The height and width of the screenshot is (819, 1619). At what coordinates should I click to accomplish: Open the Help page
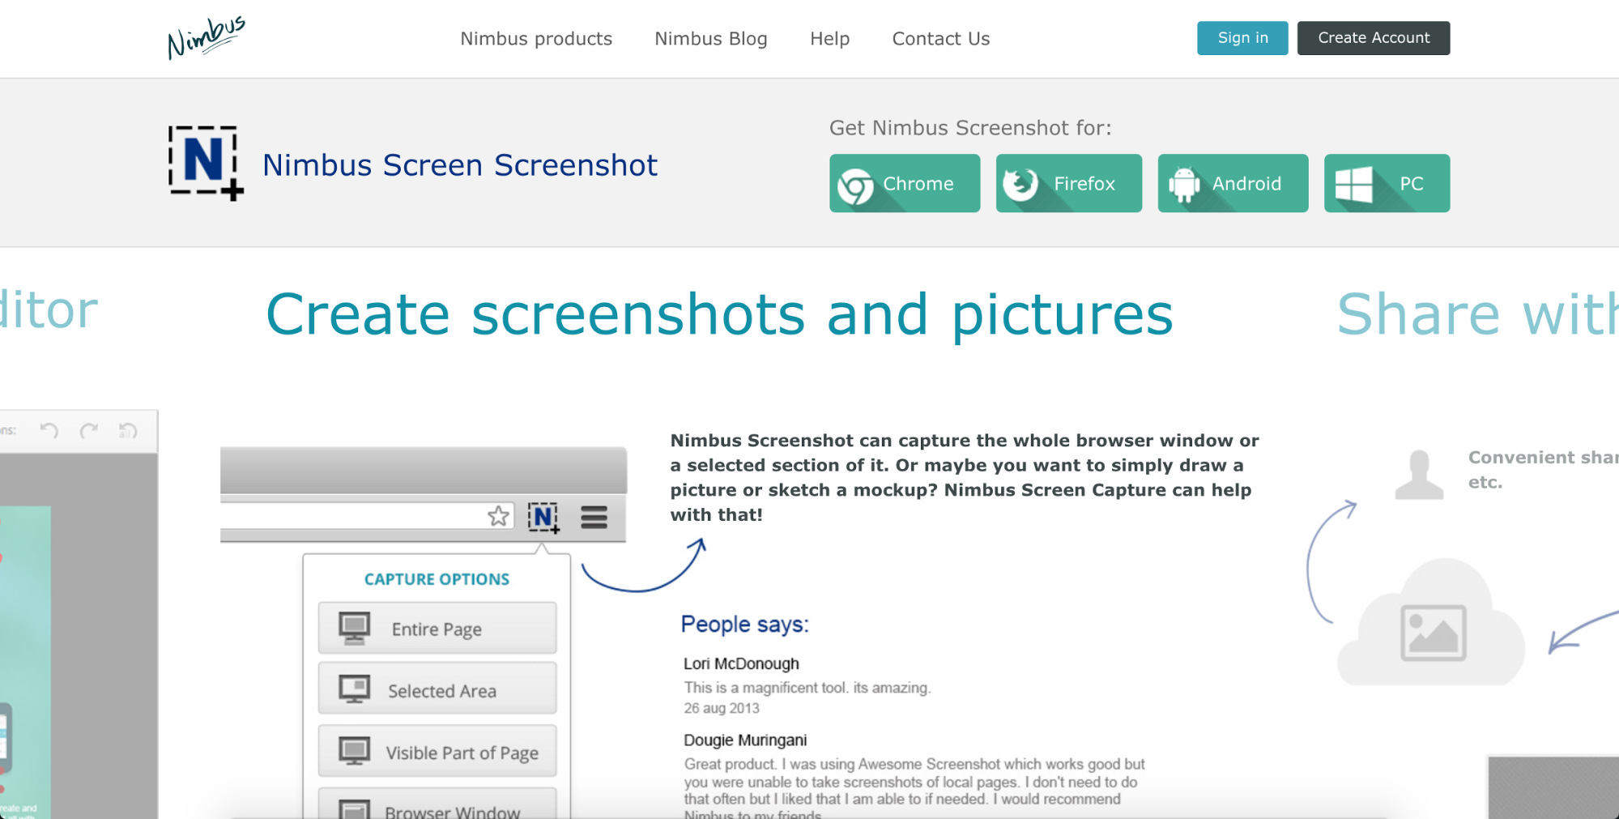[x=829, y=38]
